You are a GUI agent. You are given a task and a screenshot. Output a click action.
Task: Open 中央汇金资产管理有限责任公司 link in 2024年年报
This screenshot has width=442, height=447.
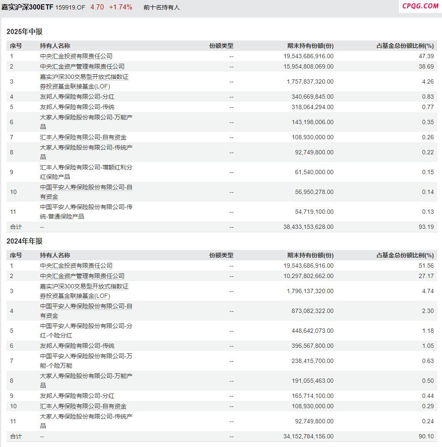coord(82,276)
